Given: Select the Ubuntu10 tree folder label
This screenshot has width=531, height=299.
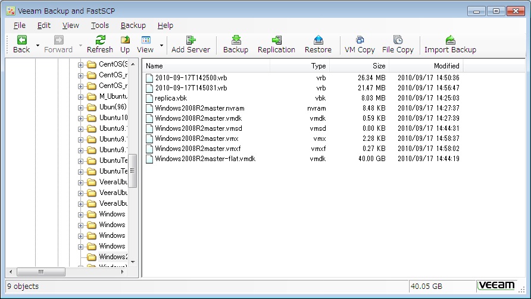Looking at the screenshot, I should (113, 118).
